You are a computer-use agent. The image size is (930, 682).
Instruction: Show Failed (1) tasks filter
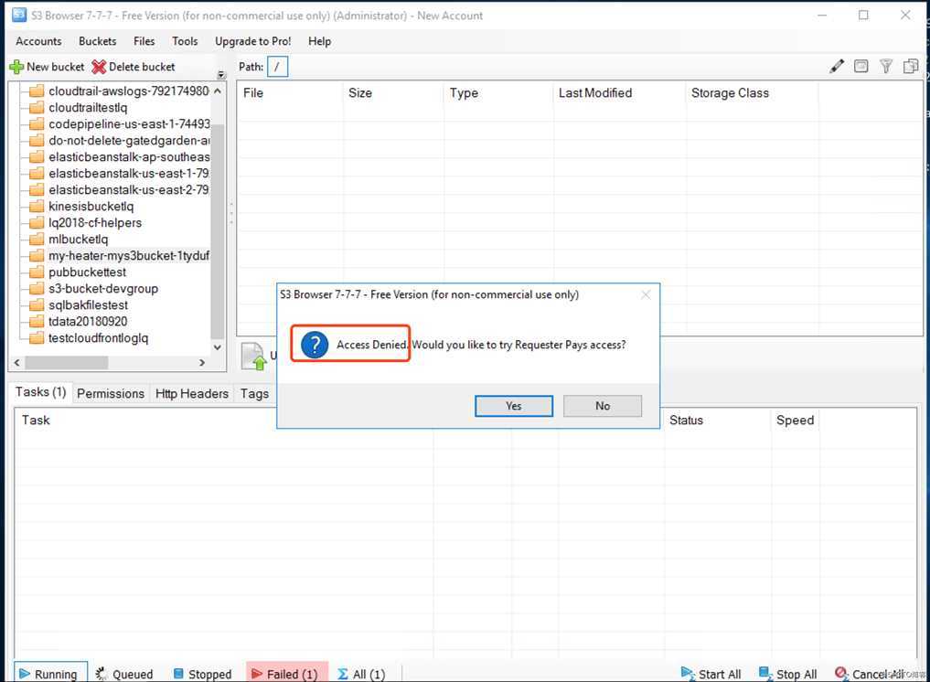tap(287, 674)
